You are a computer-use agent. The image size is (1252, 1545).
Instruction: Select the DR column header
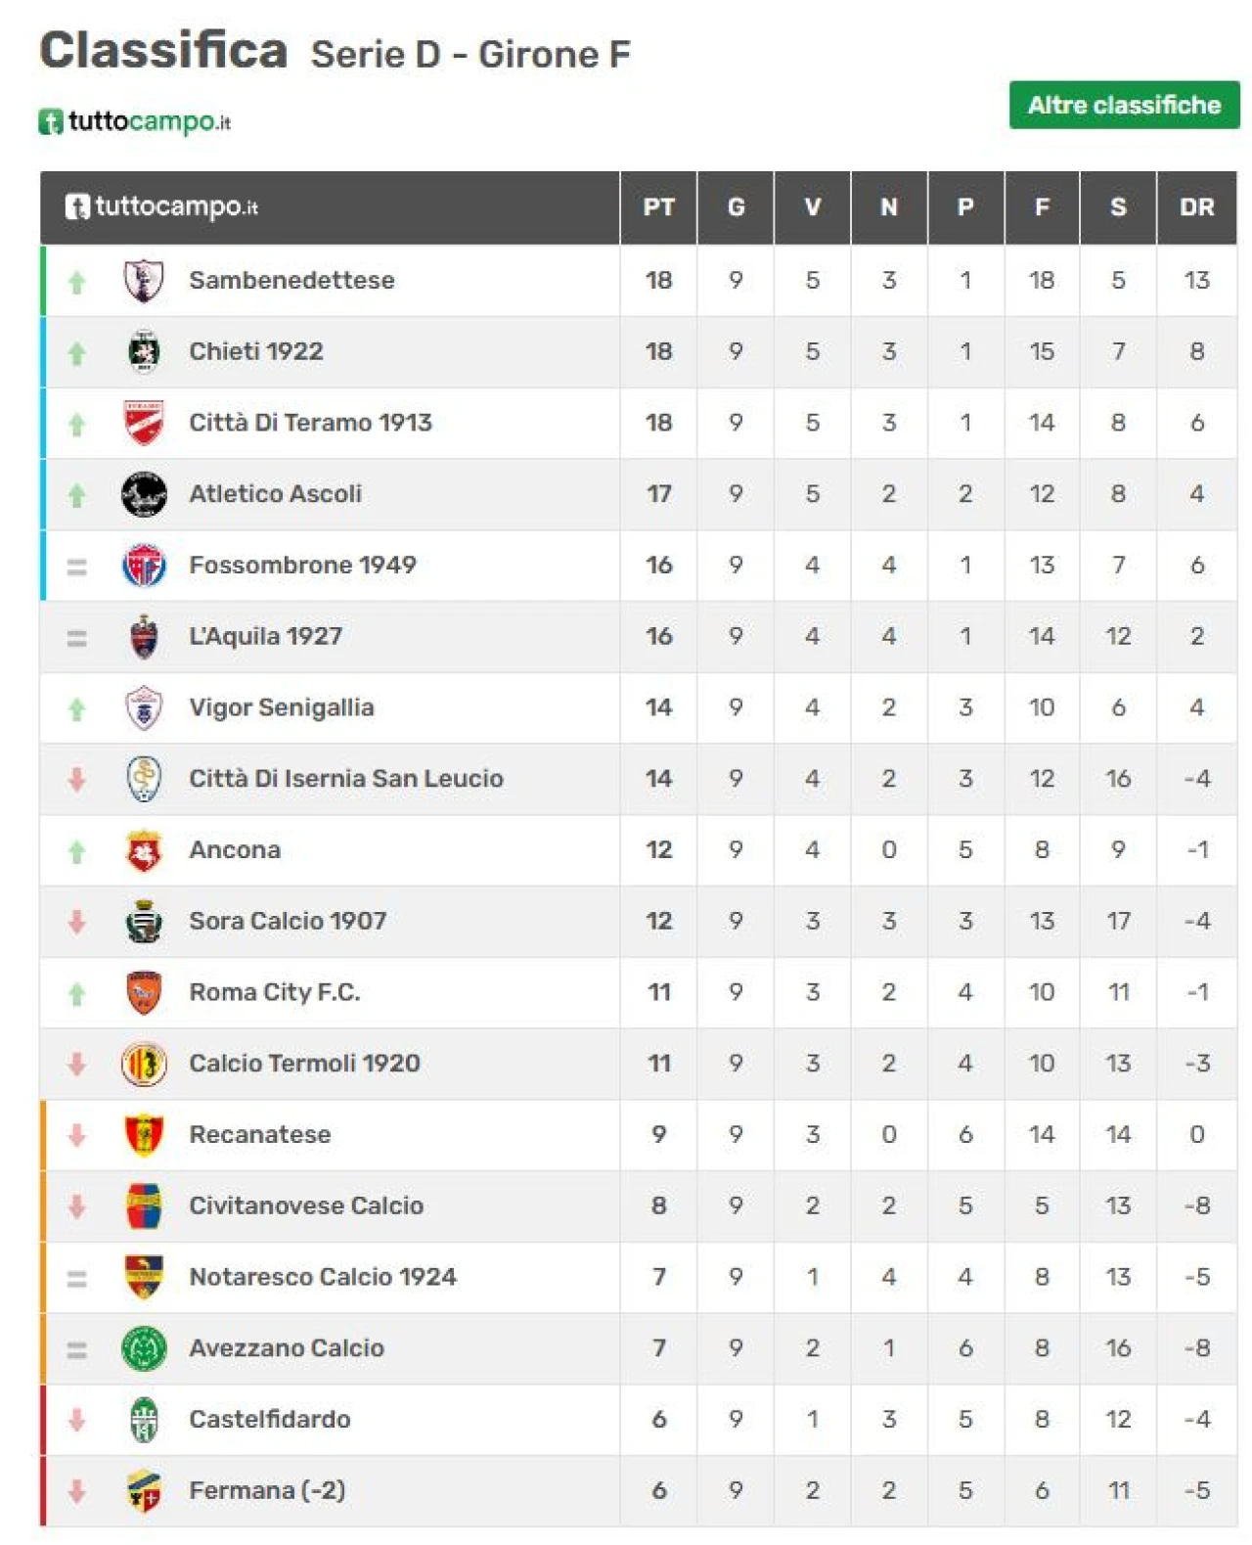(x=1197, y=207)
